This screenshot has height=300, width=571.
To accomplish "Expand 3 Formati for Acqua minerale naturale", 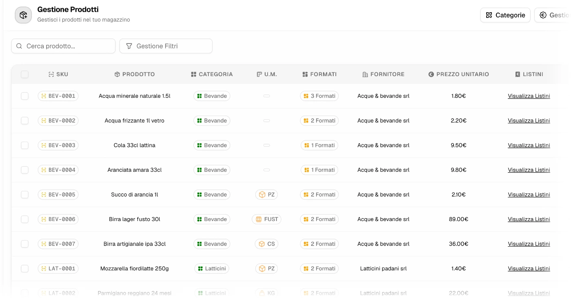I will 319,96.
